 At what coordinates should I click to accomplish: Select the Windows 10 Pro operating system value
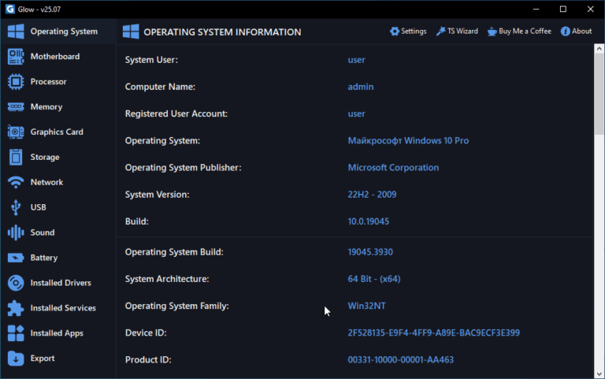click(x=408, y=140)
